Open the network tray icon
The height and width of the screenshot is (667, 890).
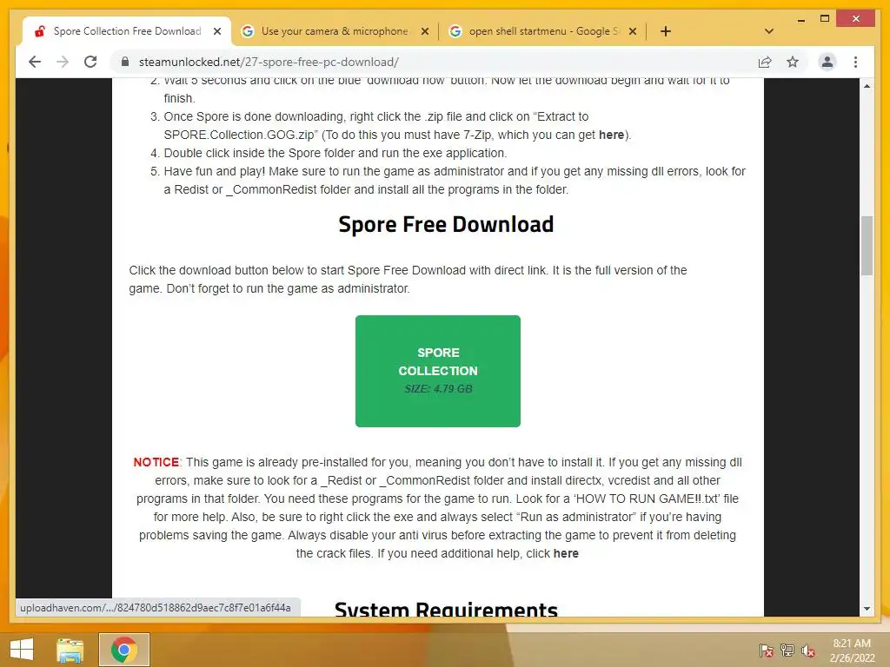(787, 650)
